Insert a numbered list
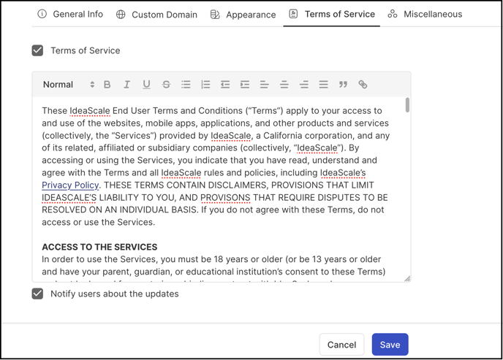The height and width of the screenshot is (360, 503). pyautogui.click(x=205, y=85)
